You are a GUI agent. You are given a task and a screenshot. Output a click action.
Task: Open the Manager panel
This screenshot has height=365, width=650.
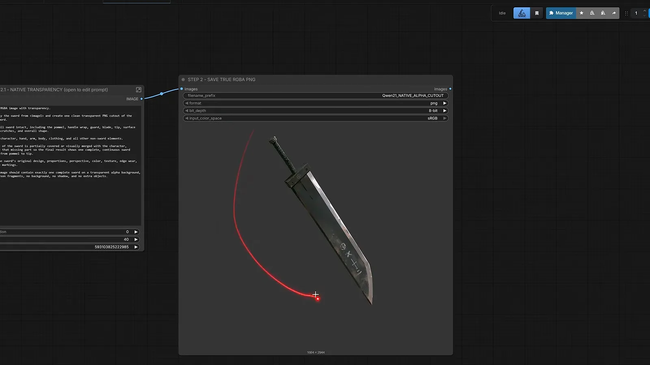[x=561, y=13]
